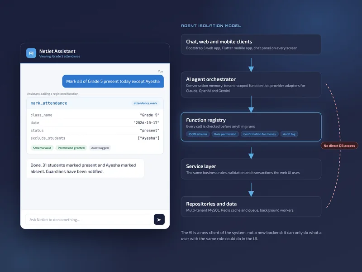
Task: Click 'The same business rules, validation' description
Action: click(243, 173)
